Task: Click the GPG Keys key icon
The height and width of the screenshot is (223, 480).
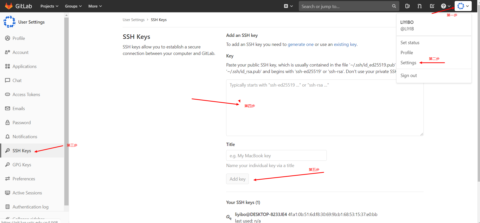Action: coord(8,165)
